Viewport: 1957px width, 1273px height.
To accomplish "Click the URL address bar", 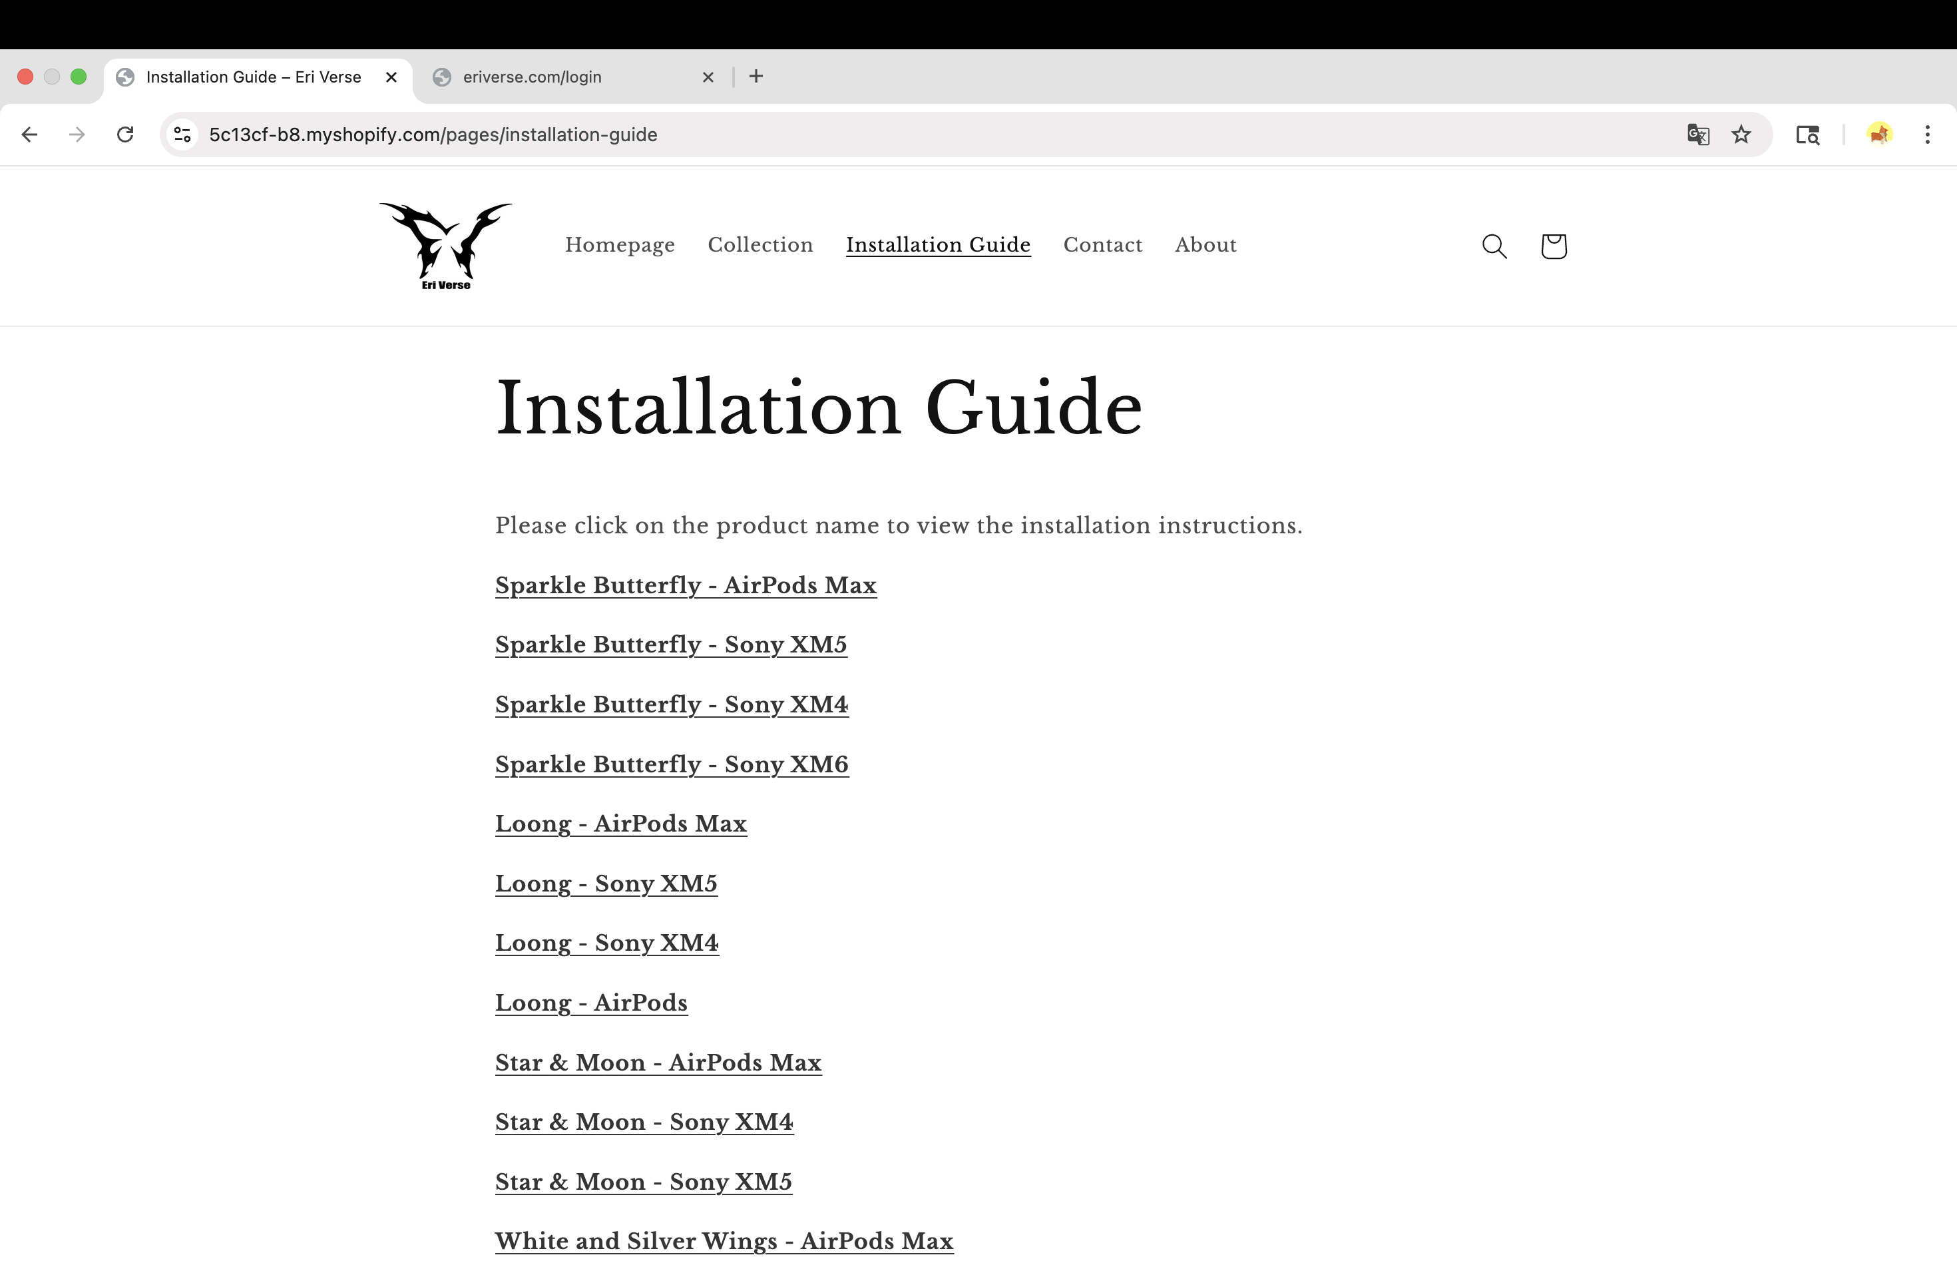I will pos(905,134).
